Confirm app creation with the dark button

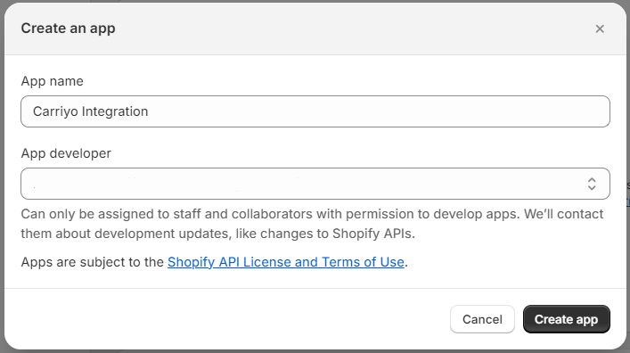(x=566, y=319)
